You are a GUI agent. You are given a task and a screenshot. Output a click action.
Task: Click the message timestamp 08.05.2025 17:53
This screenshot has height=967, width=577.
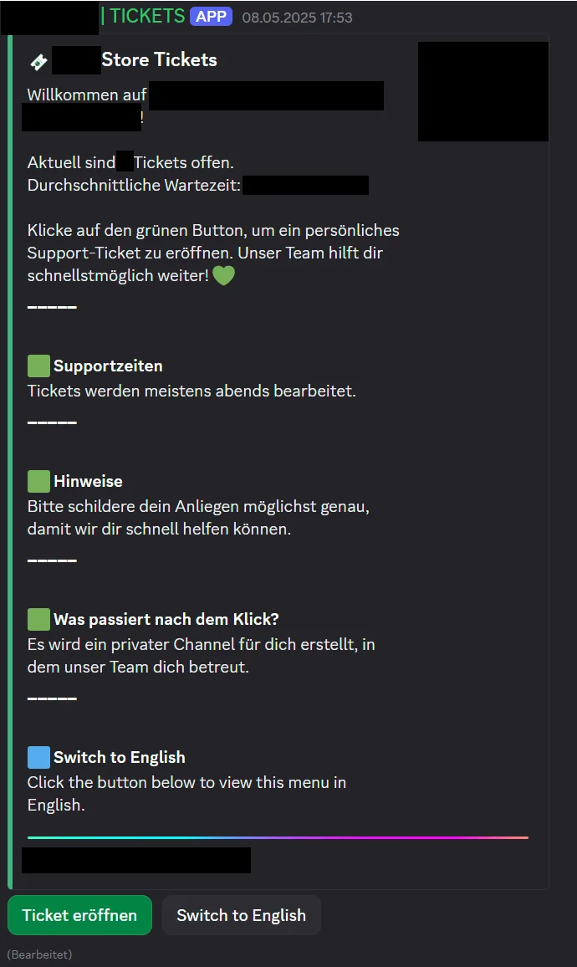[296, 17]
